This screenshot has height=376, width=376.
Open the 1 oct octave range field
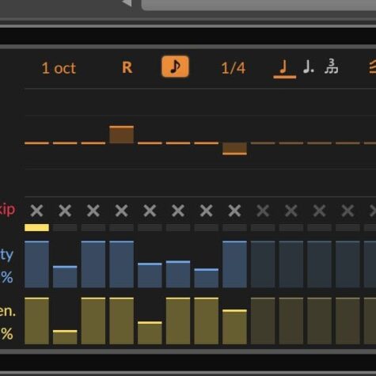click(x=59, y=68)
